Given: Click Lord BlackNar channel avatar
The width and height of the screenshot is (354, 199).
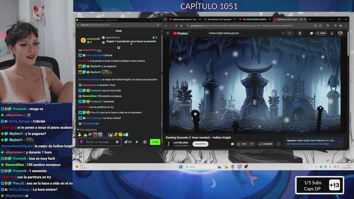Looking at the screenshot, I should tap(168, 144).
